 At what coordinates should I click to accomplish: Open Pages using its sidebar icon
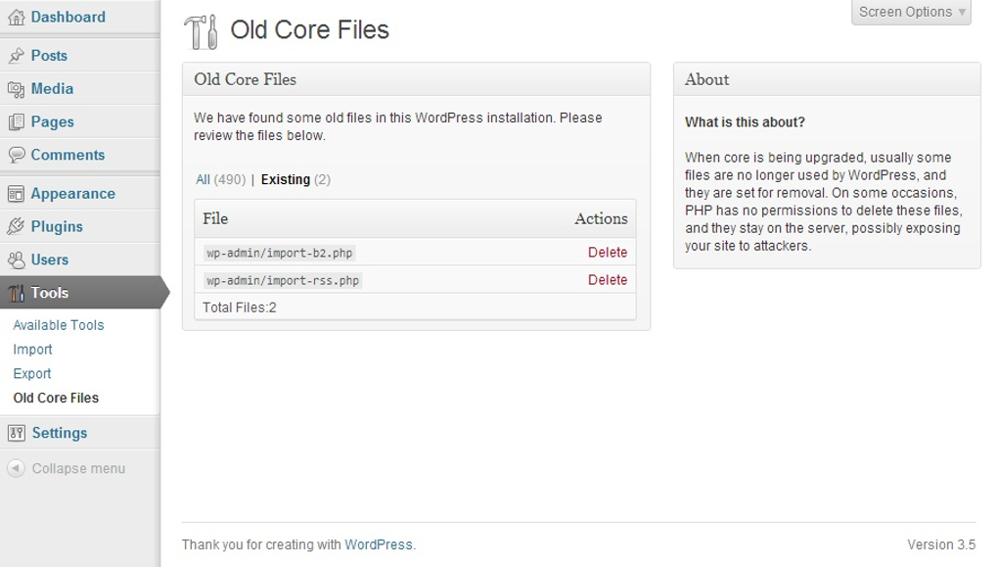16,121
